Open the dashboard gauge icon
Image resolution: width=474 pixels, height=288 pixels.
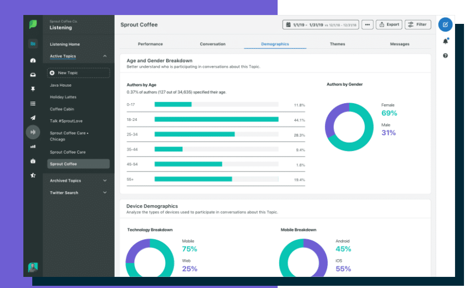[x=33, y=60]
